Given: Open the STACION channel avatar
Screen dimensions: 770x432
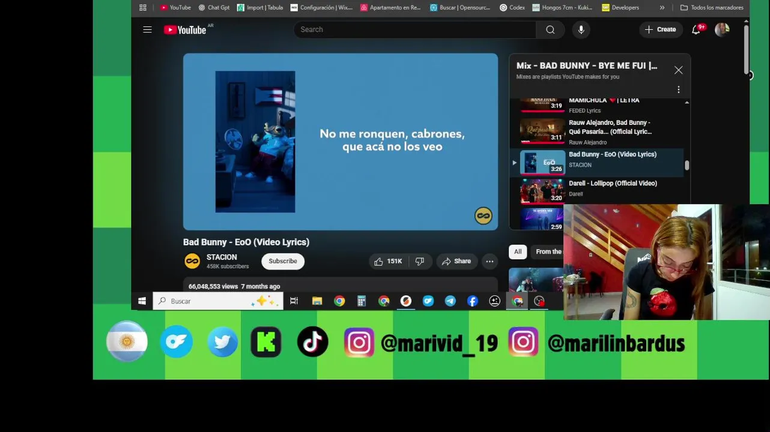Looking at the screenshot, I should [x=192, y=261].
